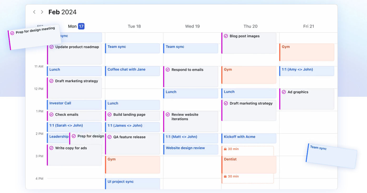Viewport: 367px width, 193px height.
Task: Check off 'Write copy for ads' task
Action: [52, 148]
